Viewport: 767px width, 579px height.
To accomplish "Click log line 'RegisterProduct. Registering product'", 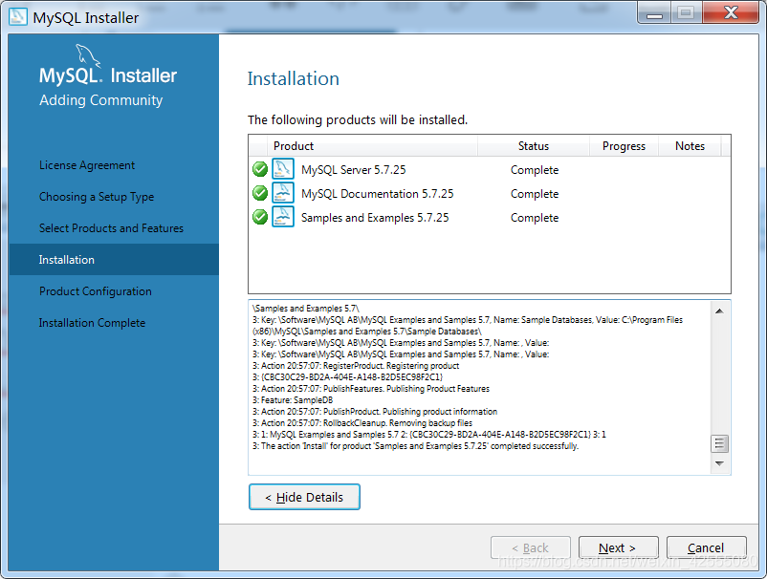I will (x=356, y=366).
